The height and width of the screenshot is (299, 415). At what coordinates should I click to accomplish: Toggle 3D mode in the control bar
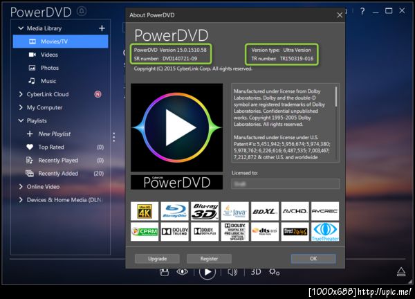coord(256,272)
